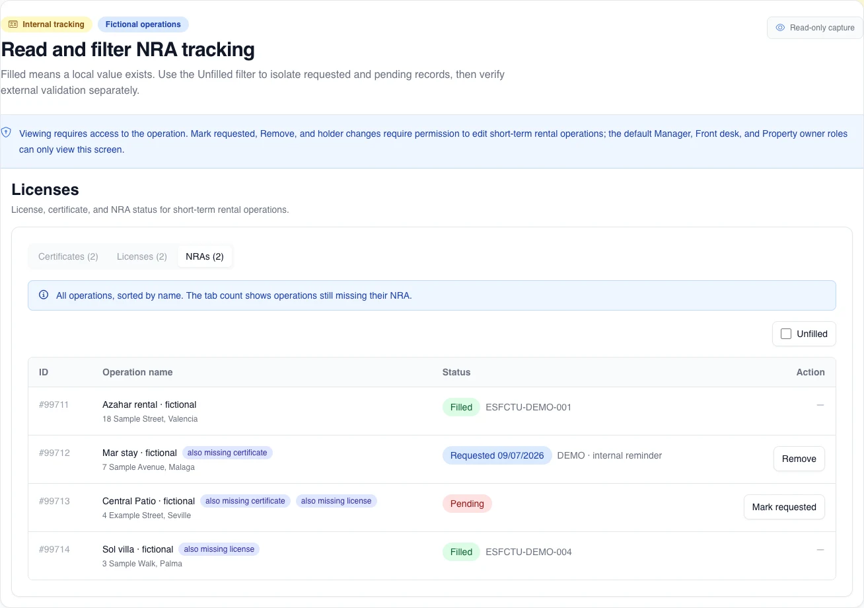
Task: Click the shield icon in the permissions banner
Action: pos(6,132)
